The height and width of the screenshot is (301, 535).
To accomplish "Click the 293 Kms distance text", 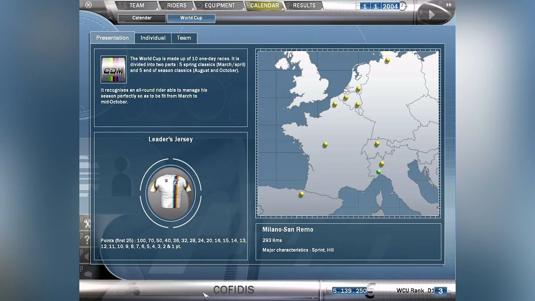I will (x=272, y=240).
